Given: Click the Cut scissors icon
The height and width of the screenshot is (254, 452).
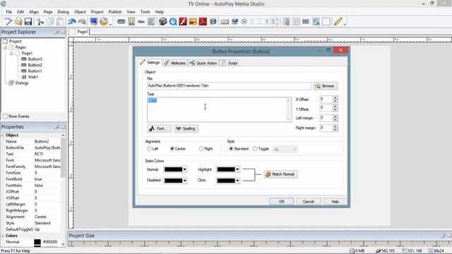Looking at the screenshot, I should [40, 22].
